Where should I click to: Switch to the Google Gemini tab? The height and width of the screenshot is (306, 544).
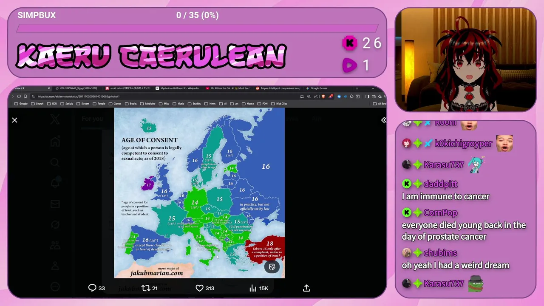[x=329, y=88]
